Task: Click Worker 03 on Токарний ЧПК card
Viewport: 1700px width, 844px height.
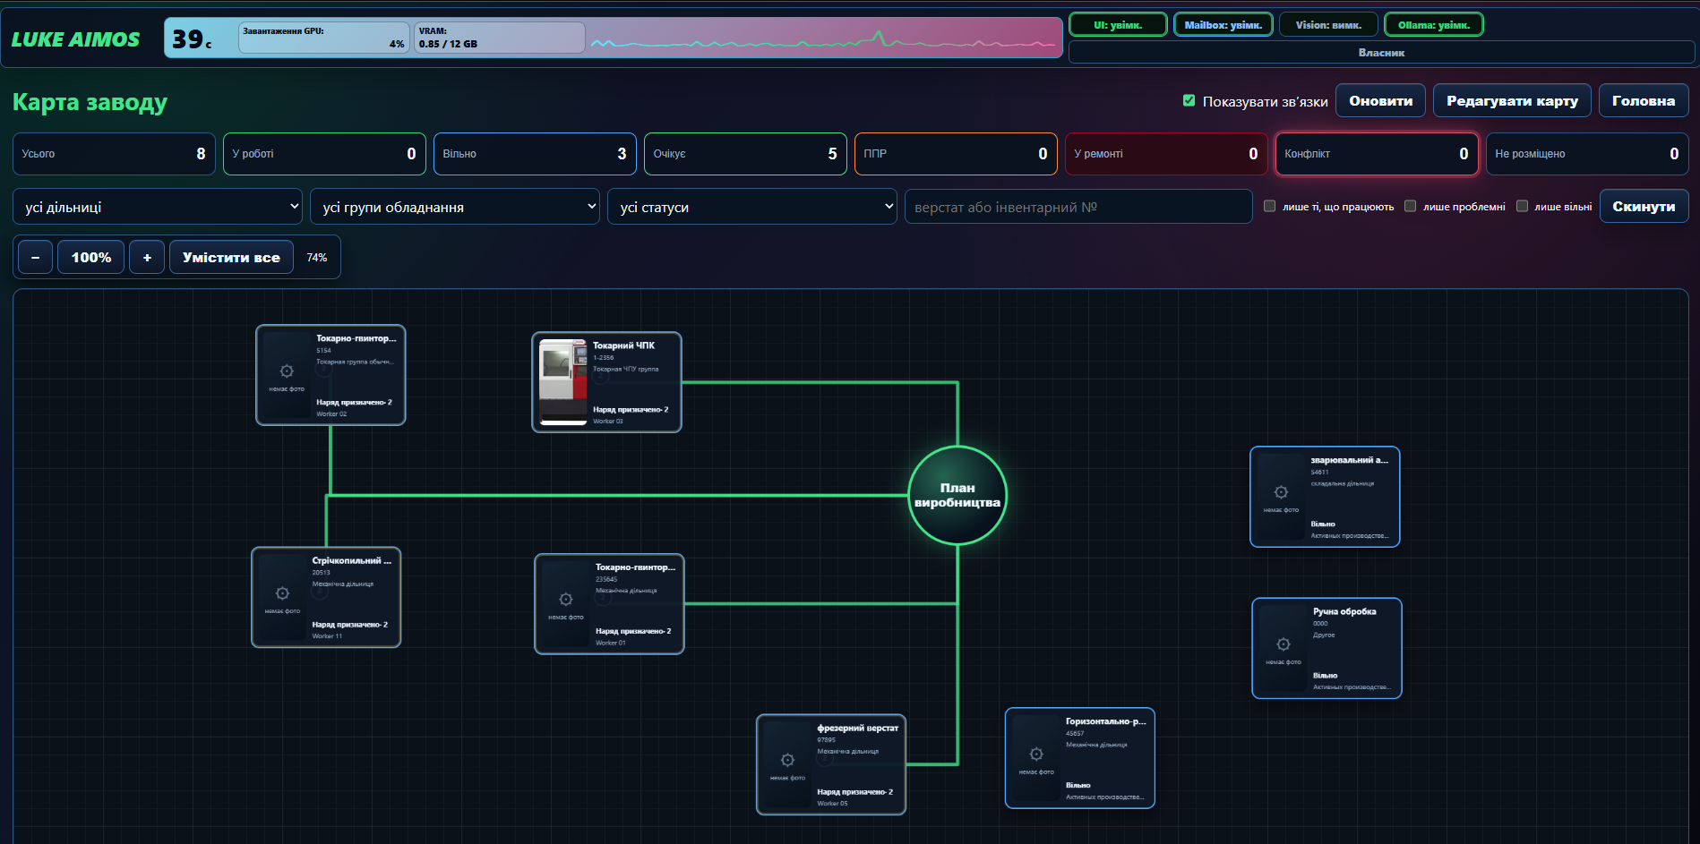Action: click(608, 422)
